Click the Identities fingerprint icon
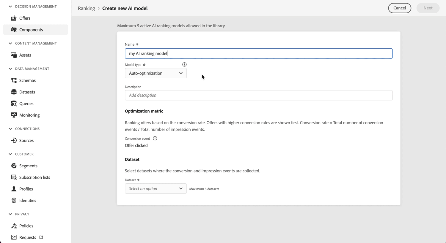 click(x=14, y=201)
